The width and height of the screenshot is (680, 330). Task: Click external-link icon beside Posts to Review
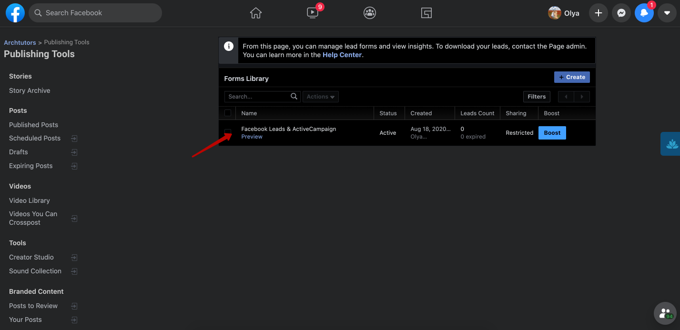74,306
